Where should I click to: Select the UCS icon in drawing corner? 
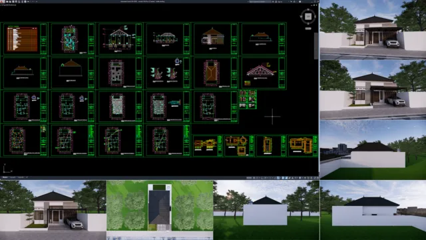pos(7,169)
